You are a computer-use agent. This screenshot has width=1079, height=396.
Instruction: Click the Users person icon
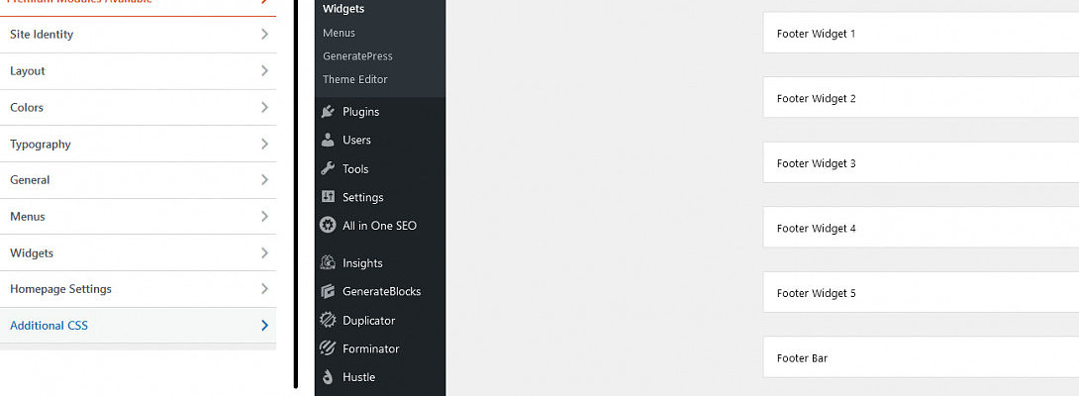point(329,140)
